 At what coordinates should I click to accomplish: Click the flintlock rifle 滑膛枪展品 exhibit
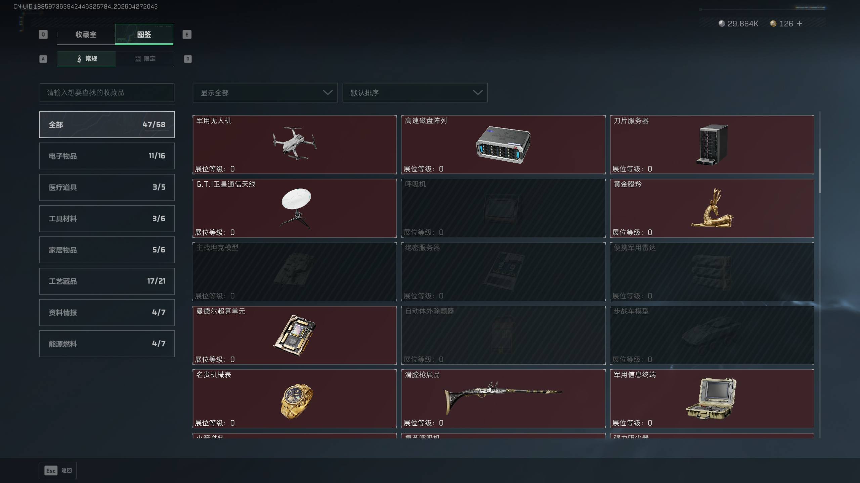(503, 398)
